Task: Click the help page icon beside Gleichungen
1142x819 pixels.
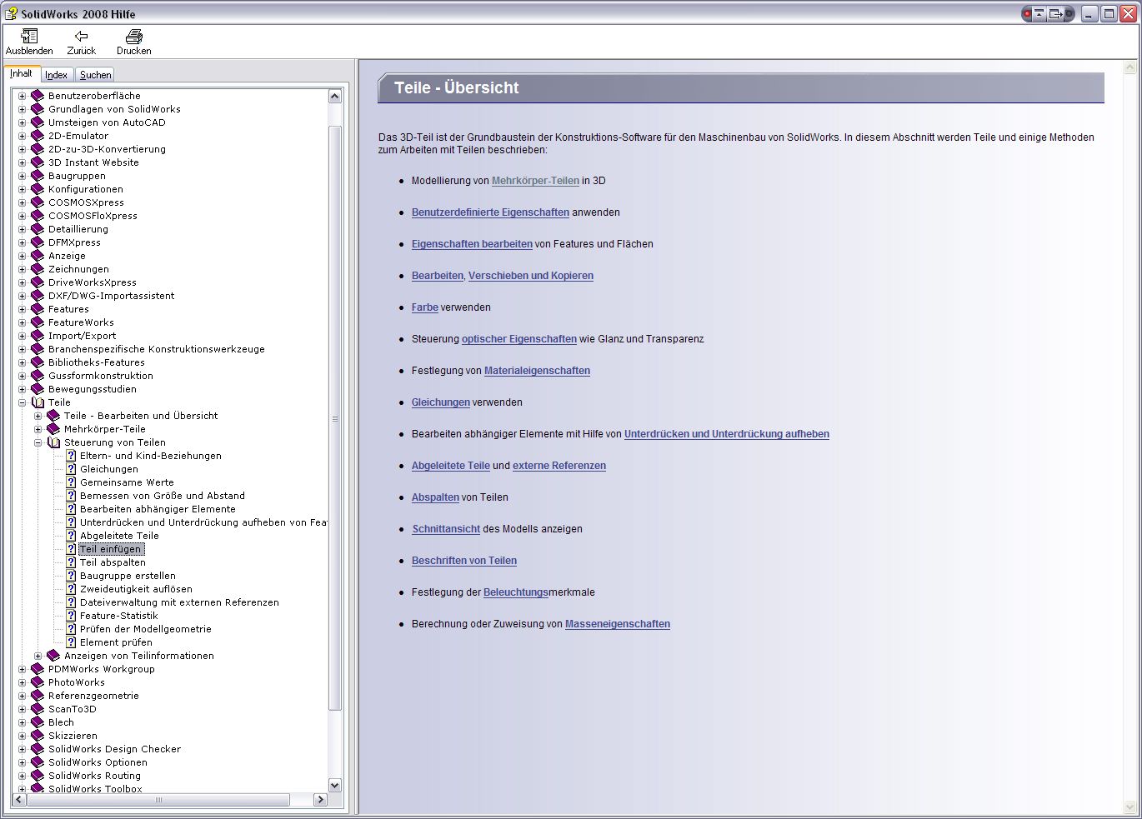Action: pos(71,469)
